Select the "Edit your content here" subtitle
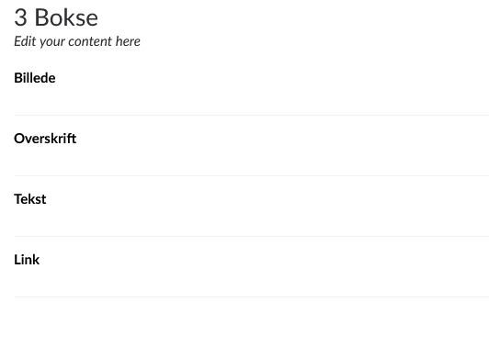 point(77,41)
